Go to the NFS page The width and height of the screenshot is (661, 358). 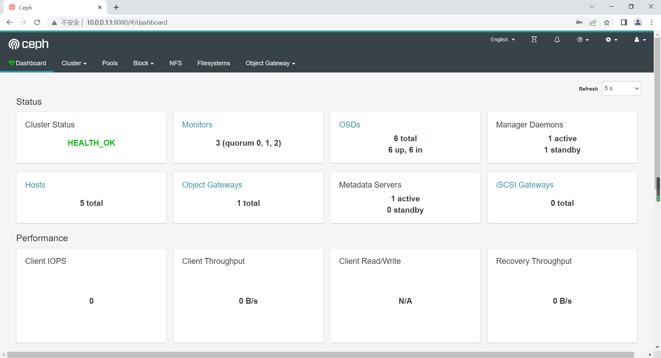tap(176, 63)
